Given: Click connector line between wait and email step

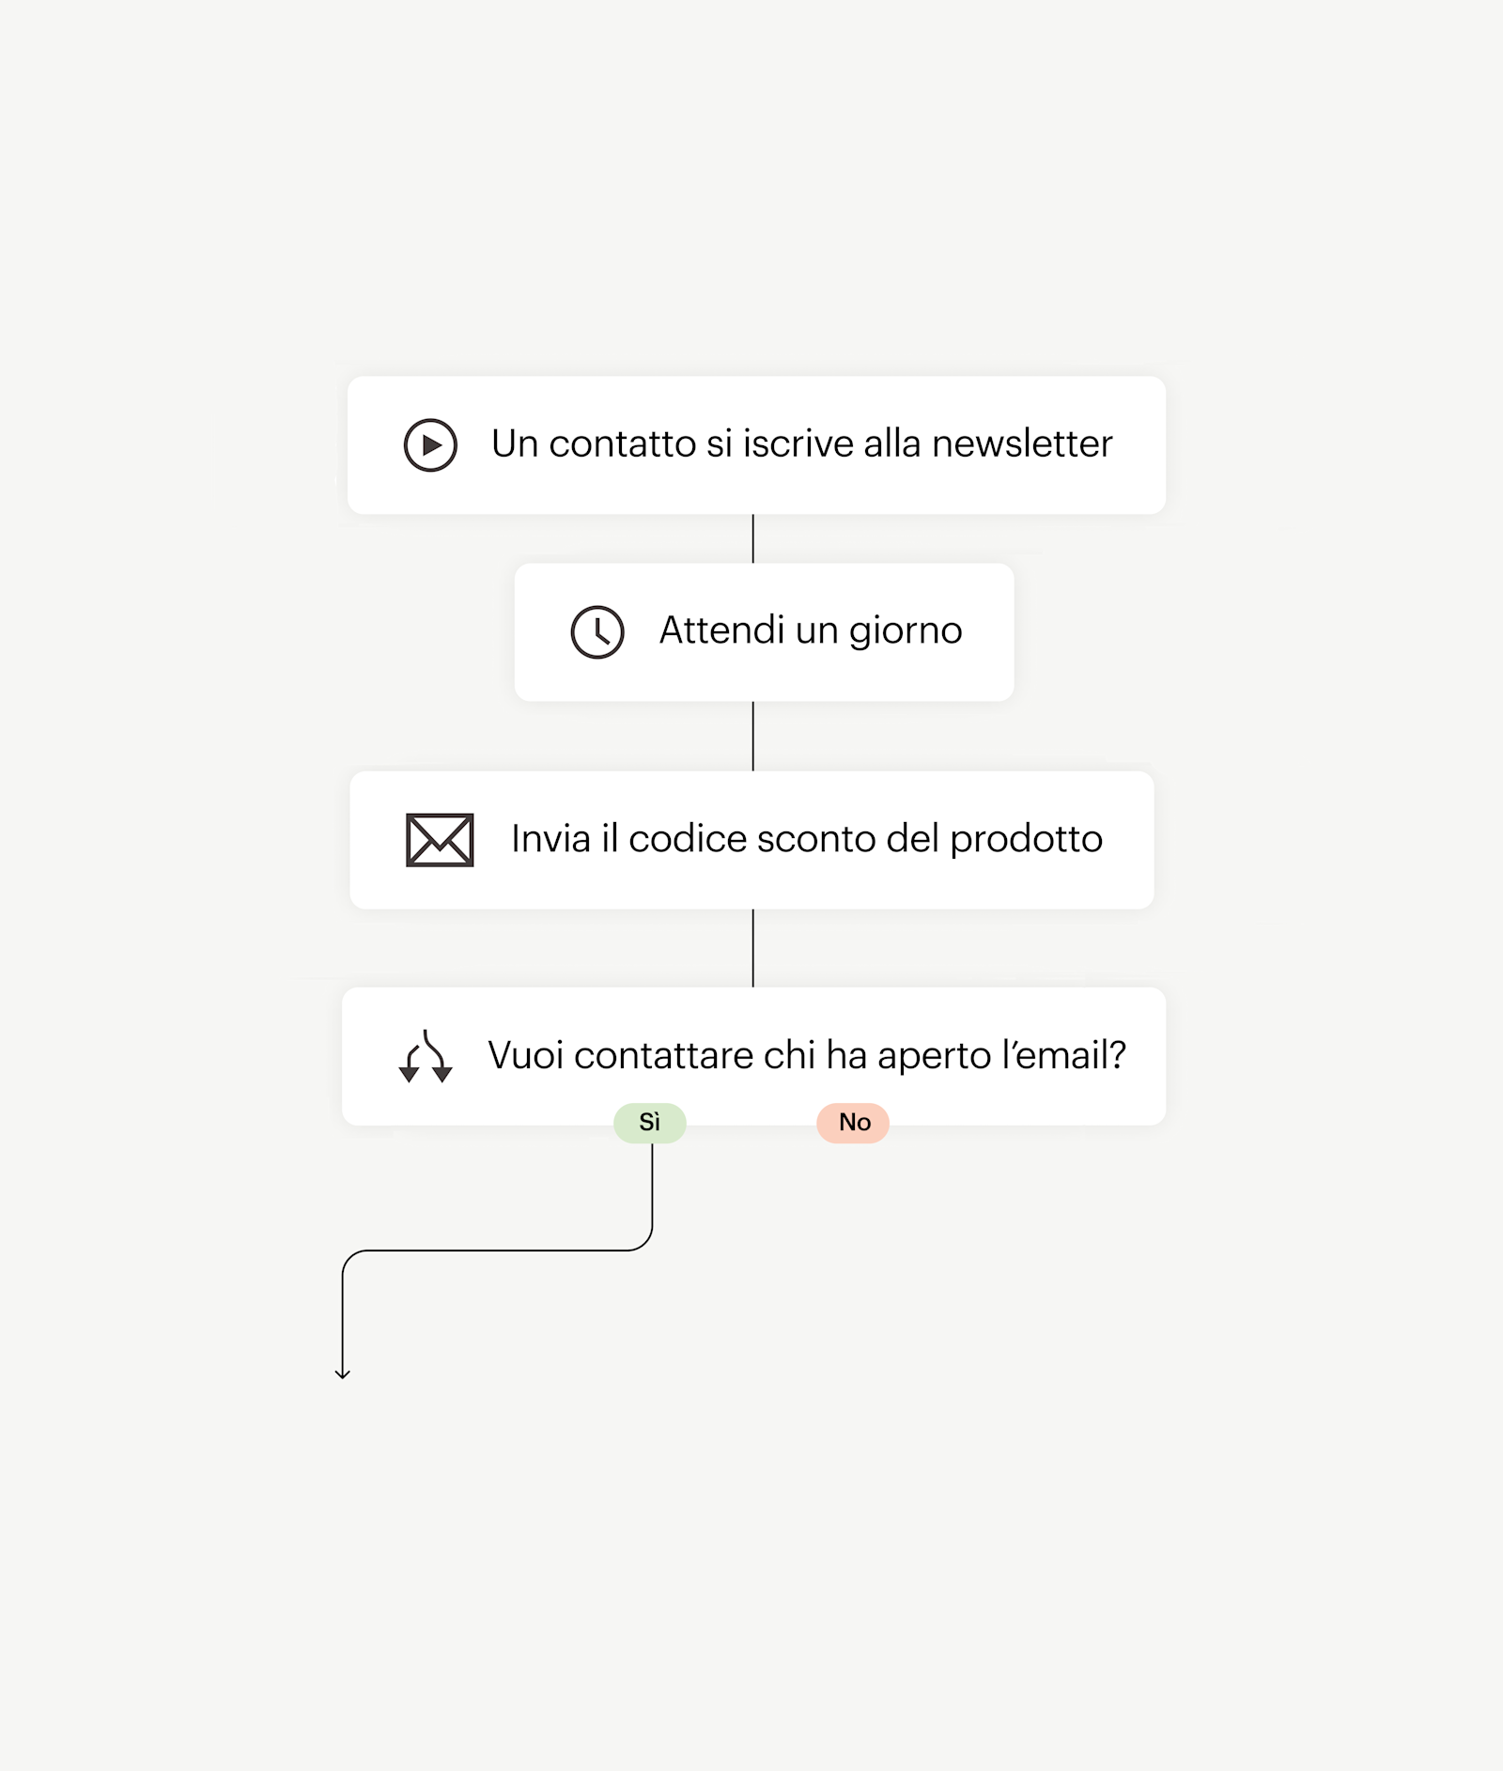Looking at the screenshot, I should [x=753, y=736].
